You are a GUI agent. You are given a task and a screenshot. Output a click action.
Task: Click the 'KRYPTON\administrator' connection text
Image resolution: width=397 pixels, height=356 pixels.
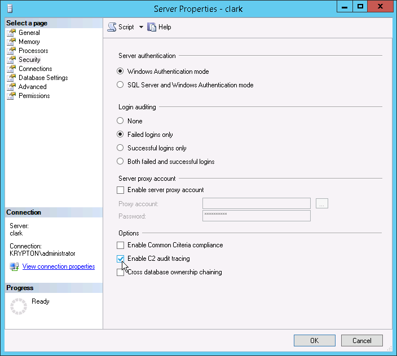pyautogui.click(x=42, y=253)
